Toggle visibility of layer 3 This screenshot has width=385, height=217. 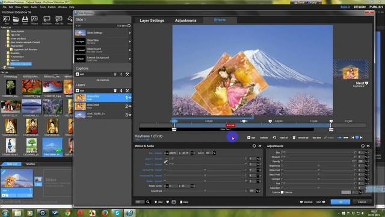[x=130, y=115]
